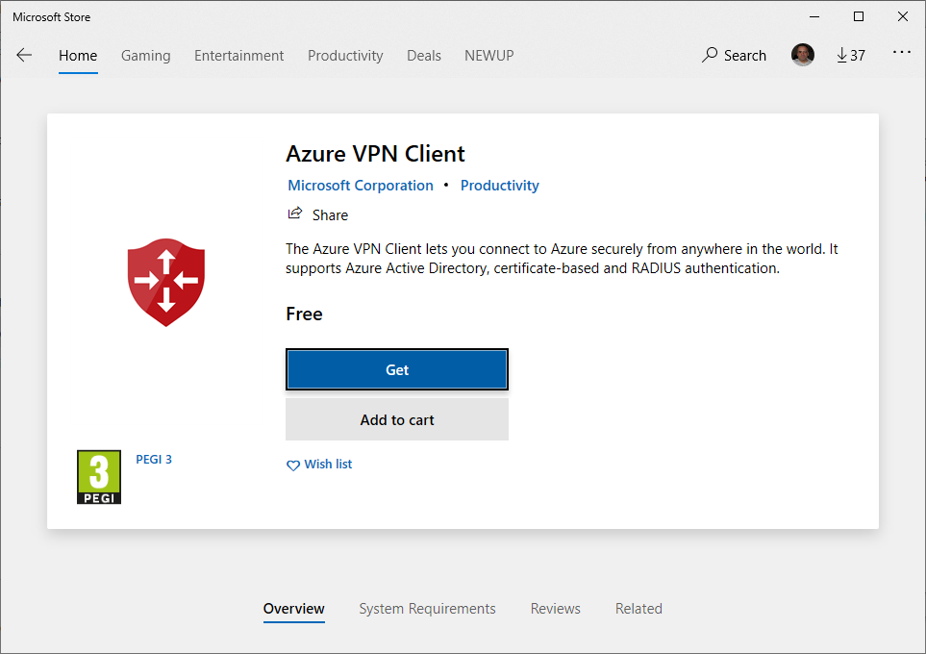926x654 pixels.
Task: Get the Azure VPN Client
Action: (x=397, y=370)
